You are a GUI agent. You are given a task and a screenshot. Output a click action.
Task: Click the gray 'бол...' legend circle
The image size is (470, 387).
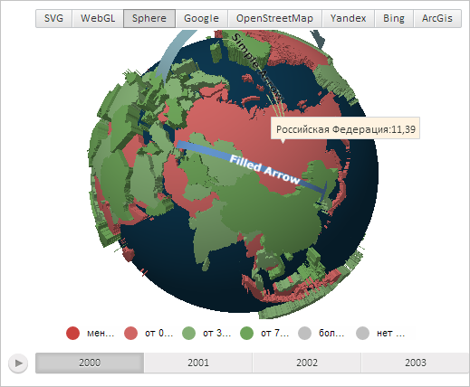click(304, 333)
